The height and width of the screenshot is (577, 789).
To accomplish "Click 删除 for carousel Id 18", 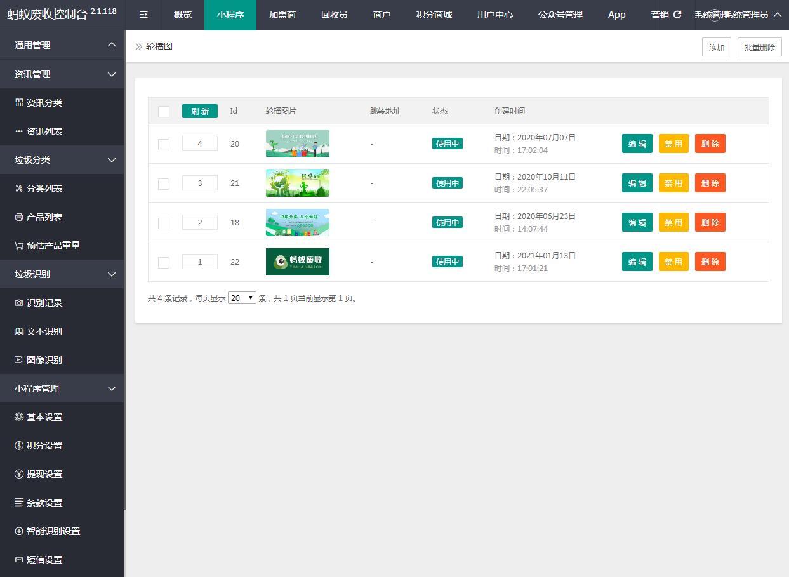I will tap(710, 222).
